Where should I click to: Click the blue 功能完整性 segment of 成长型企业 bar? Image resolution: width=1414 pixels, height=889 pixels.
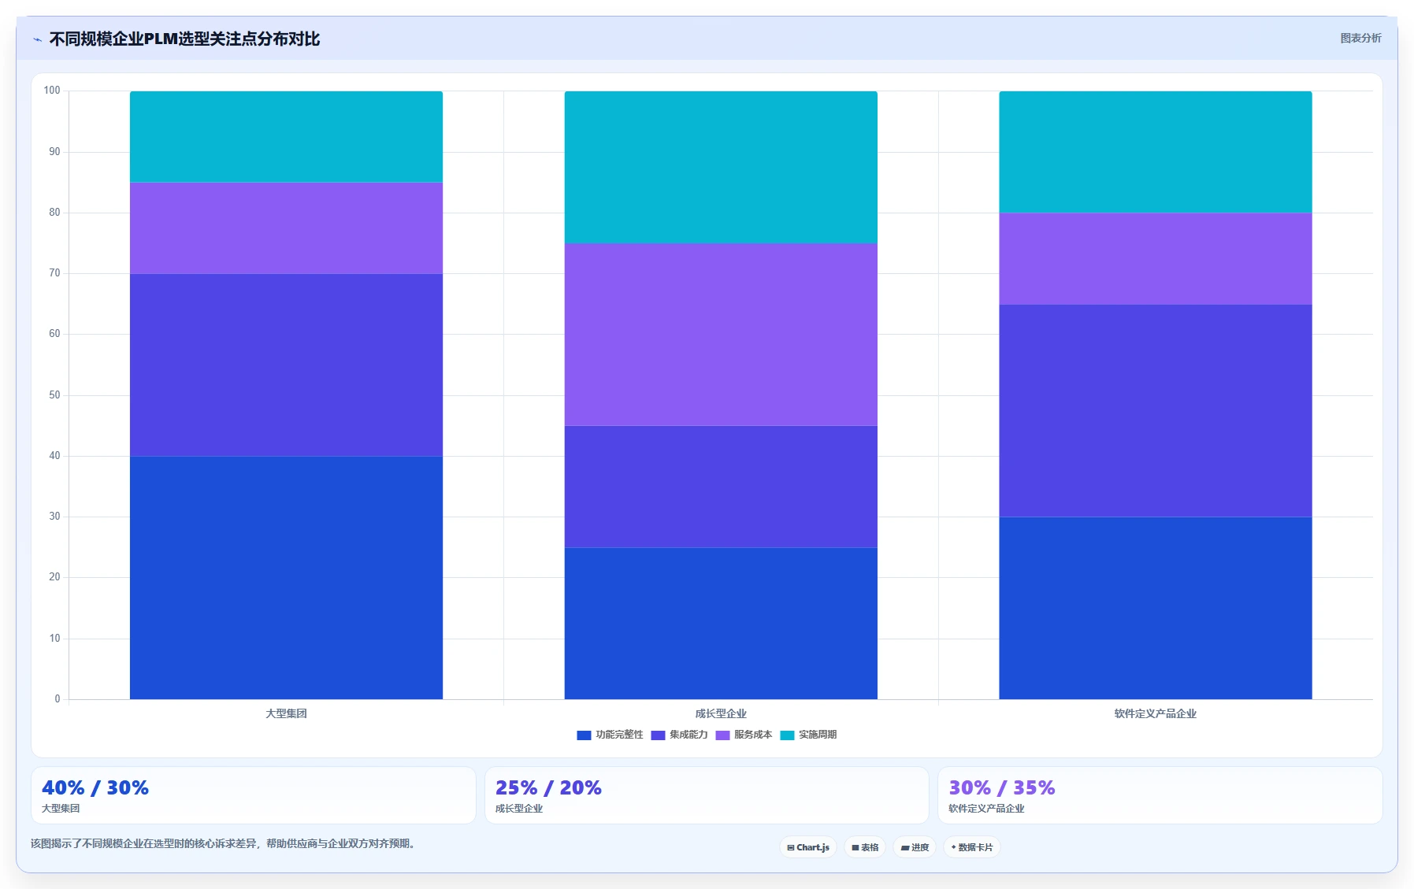click(x=721, y=623)
